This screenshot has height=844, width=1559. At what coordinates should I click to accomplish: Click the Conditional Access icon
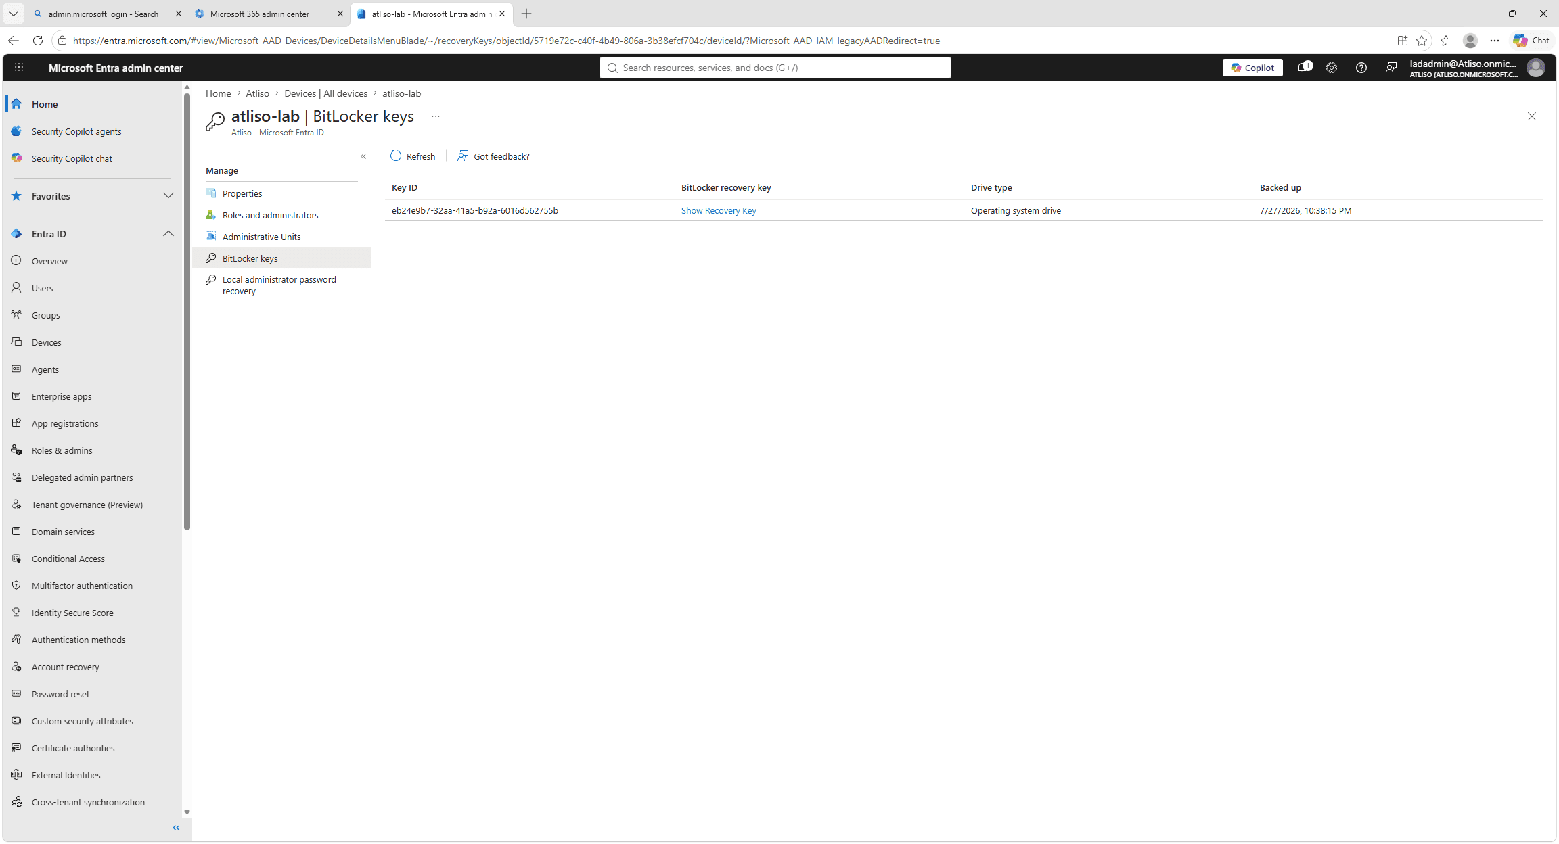(17, 558)
